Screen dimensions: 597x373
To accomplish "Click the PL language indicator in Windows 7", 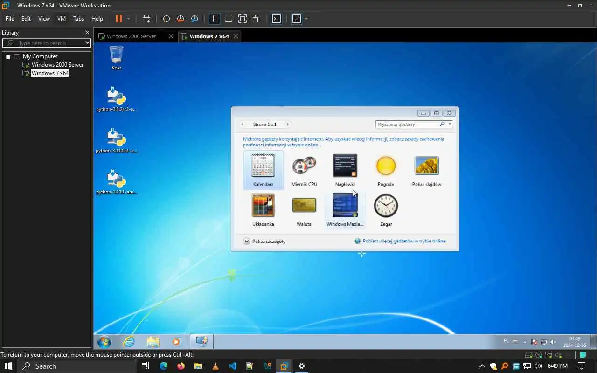I will point(507,341).
